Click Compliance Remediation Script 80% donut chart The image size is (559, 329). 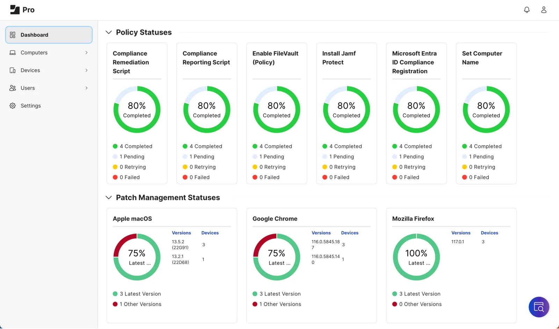tap(137, 109)
